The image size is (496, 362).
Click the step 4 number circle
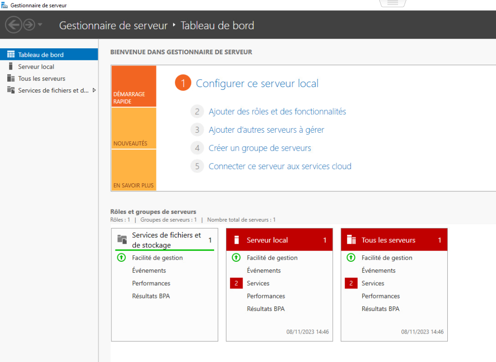pos(197,148)
